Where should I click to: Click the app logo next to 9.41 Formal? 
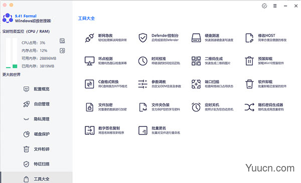point(8,18)
